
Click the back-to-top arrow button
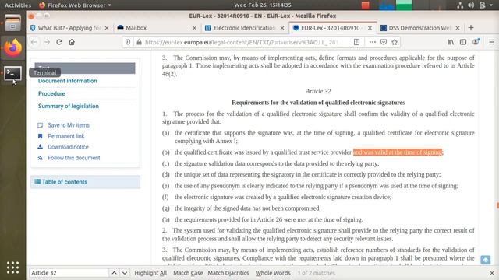click(x=485, y=260)
